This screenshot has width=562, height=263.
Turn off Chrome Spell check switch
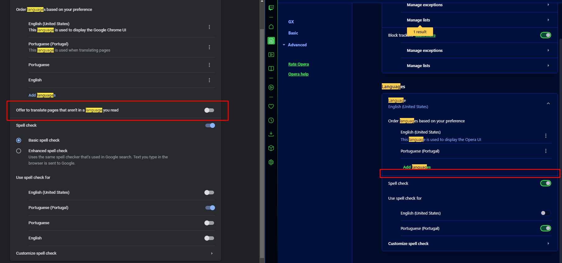(210, 125)
